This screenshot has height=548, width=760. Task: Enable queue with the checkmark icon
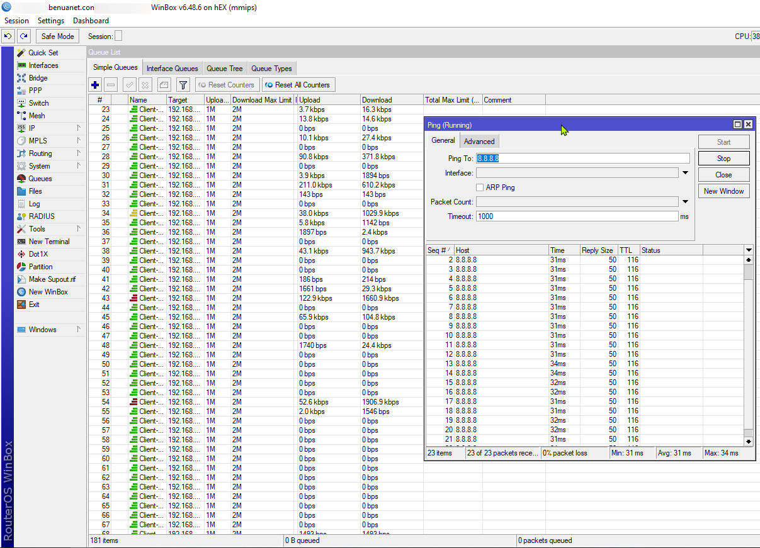[x=128, y=84]
